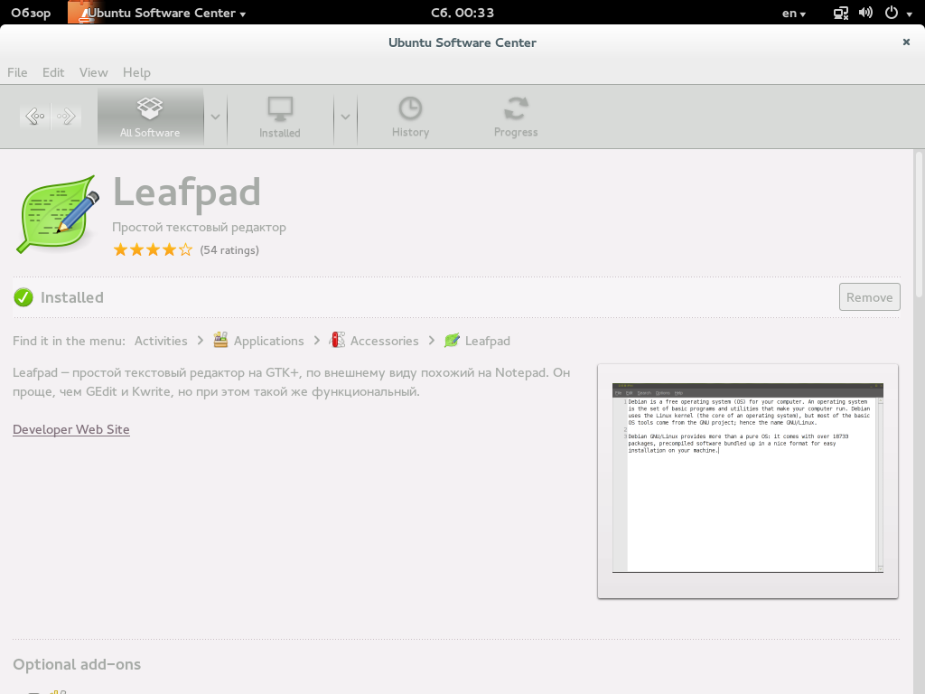Click Activities in the menu path
The image size is (925, 694).
tap(161, 341)
